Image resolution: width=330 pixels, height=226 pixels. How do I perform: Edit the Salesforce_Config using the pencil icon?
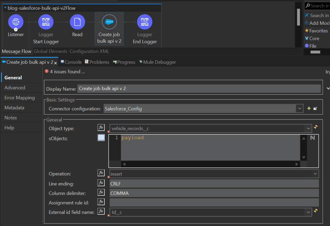click(x=315, y=108)
